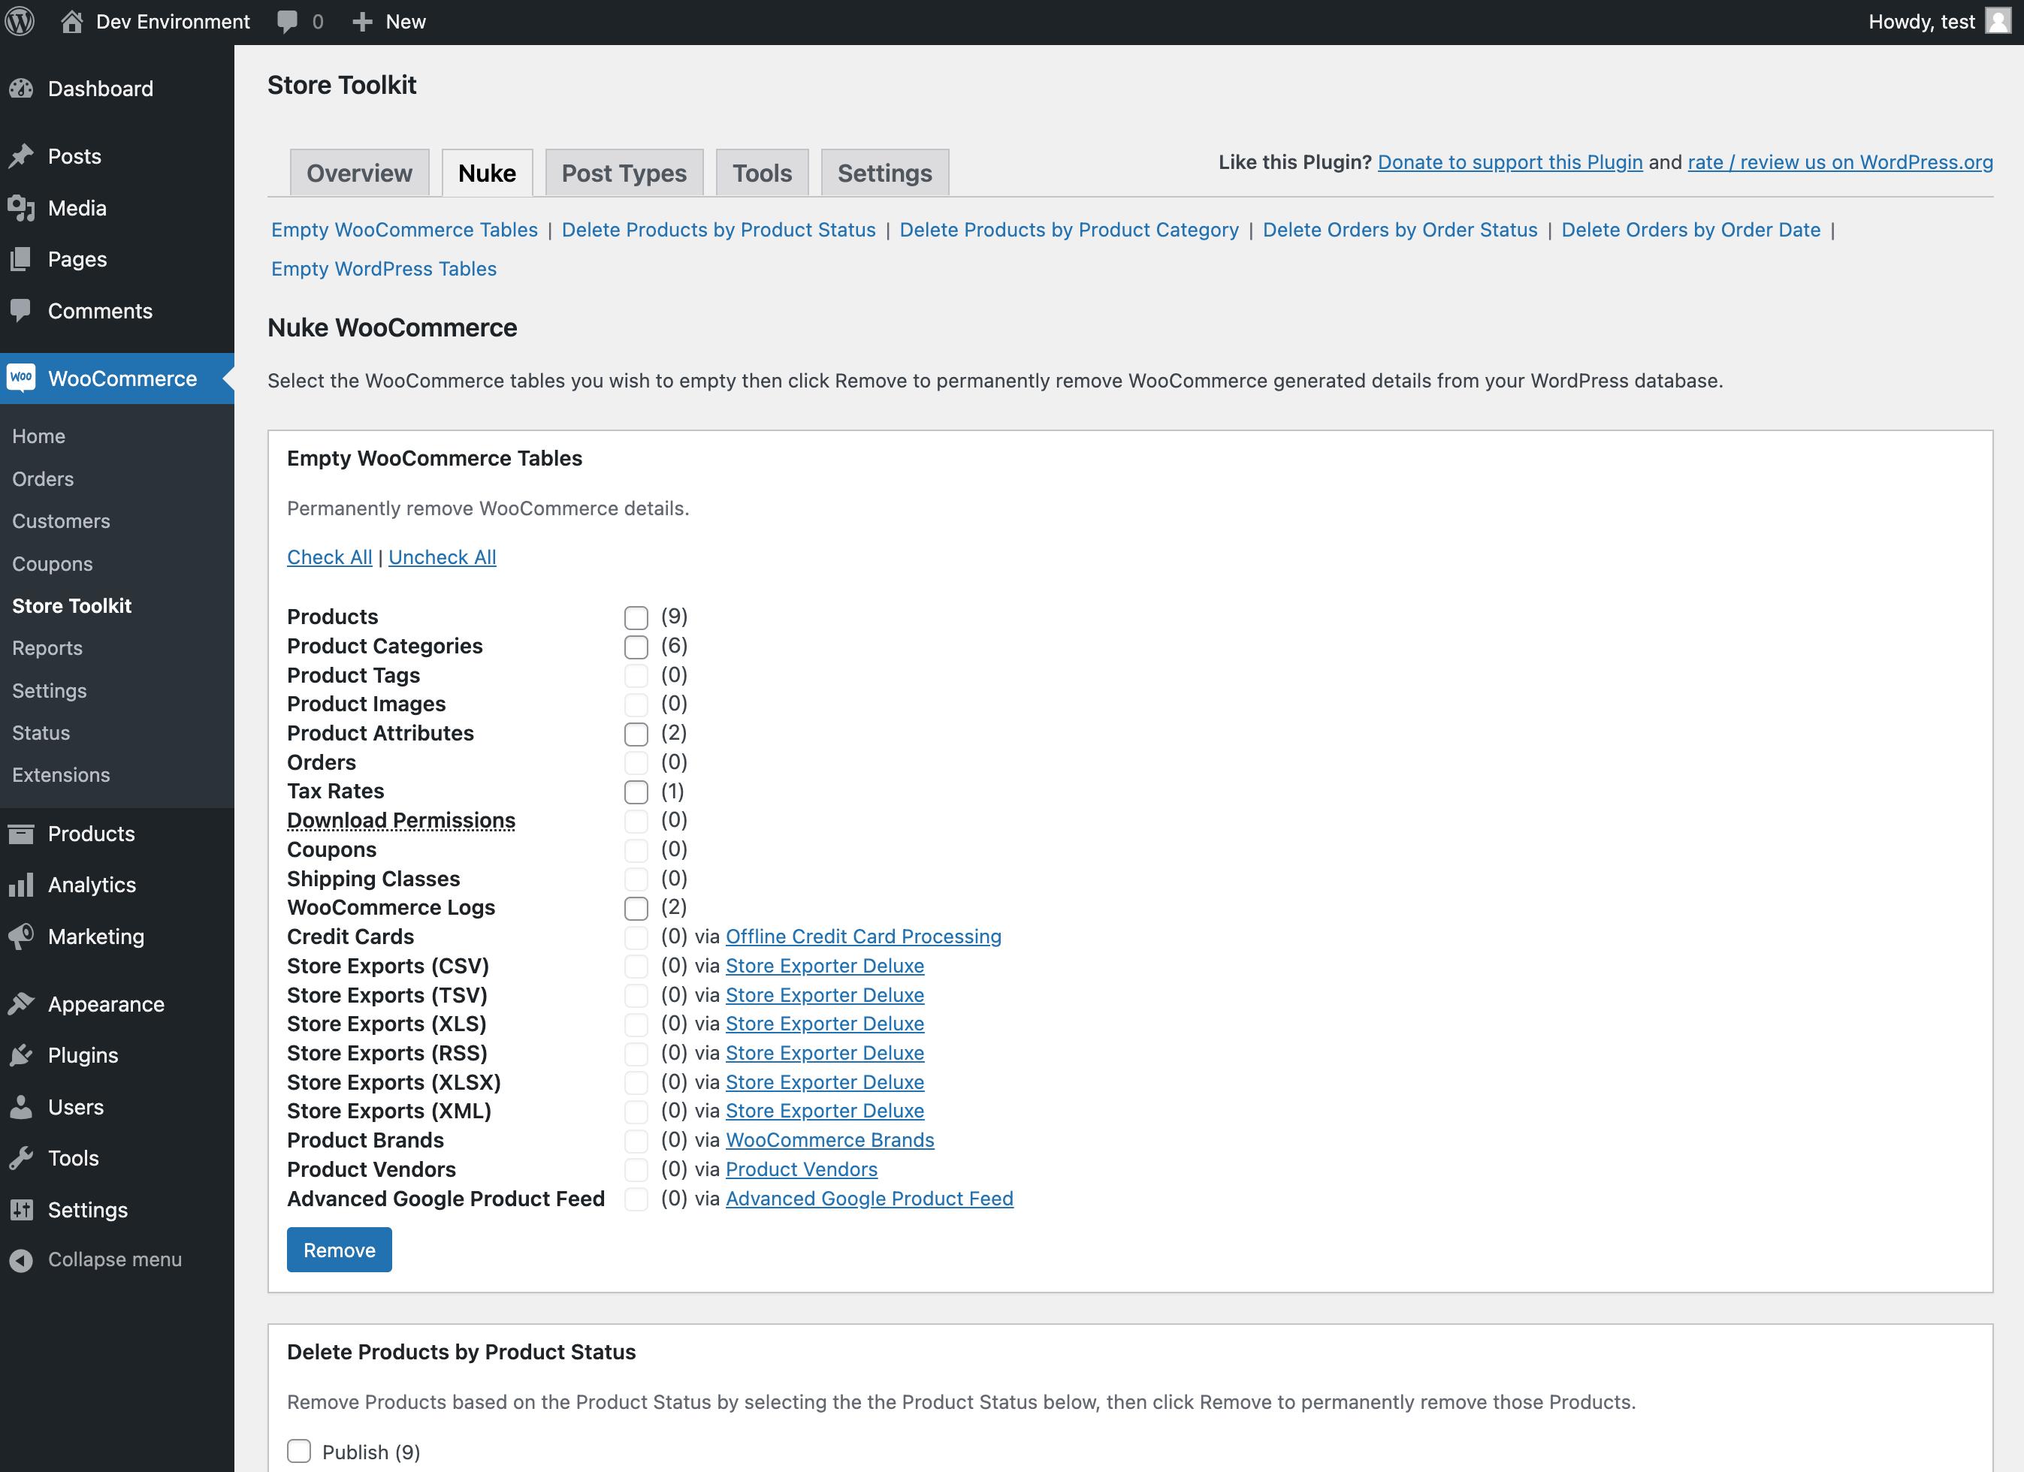Click the Plugins plug icon
Screen dimensions: 2024x1472
click(x=22, y=1055)
